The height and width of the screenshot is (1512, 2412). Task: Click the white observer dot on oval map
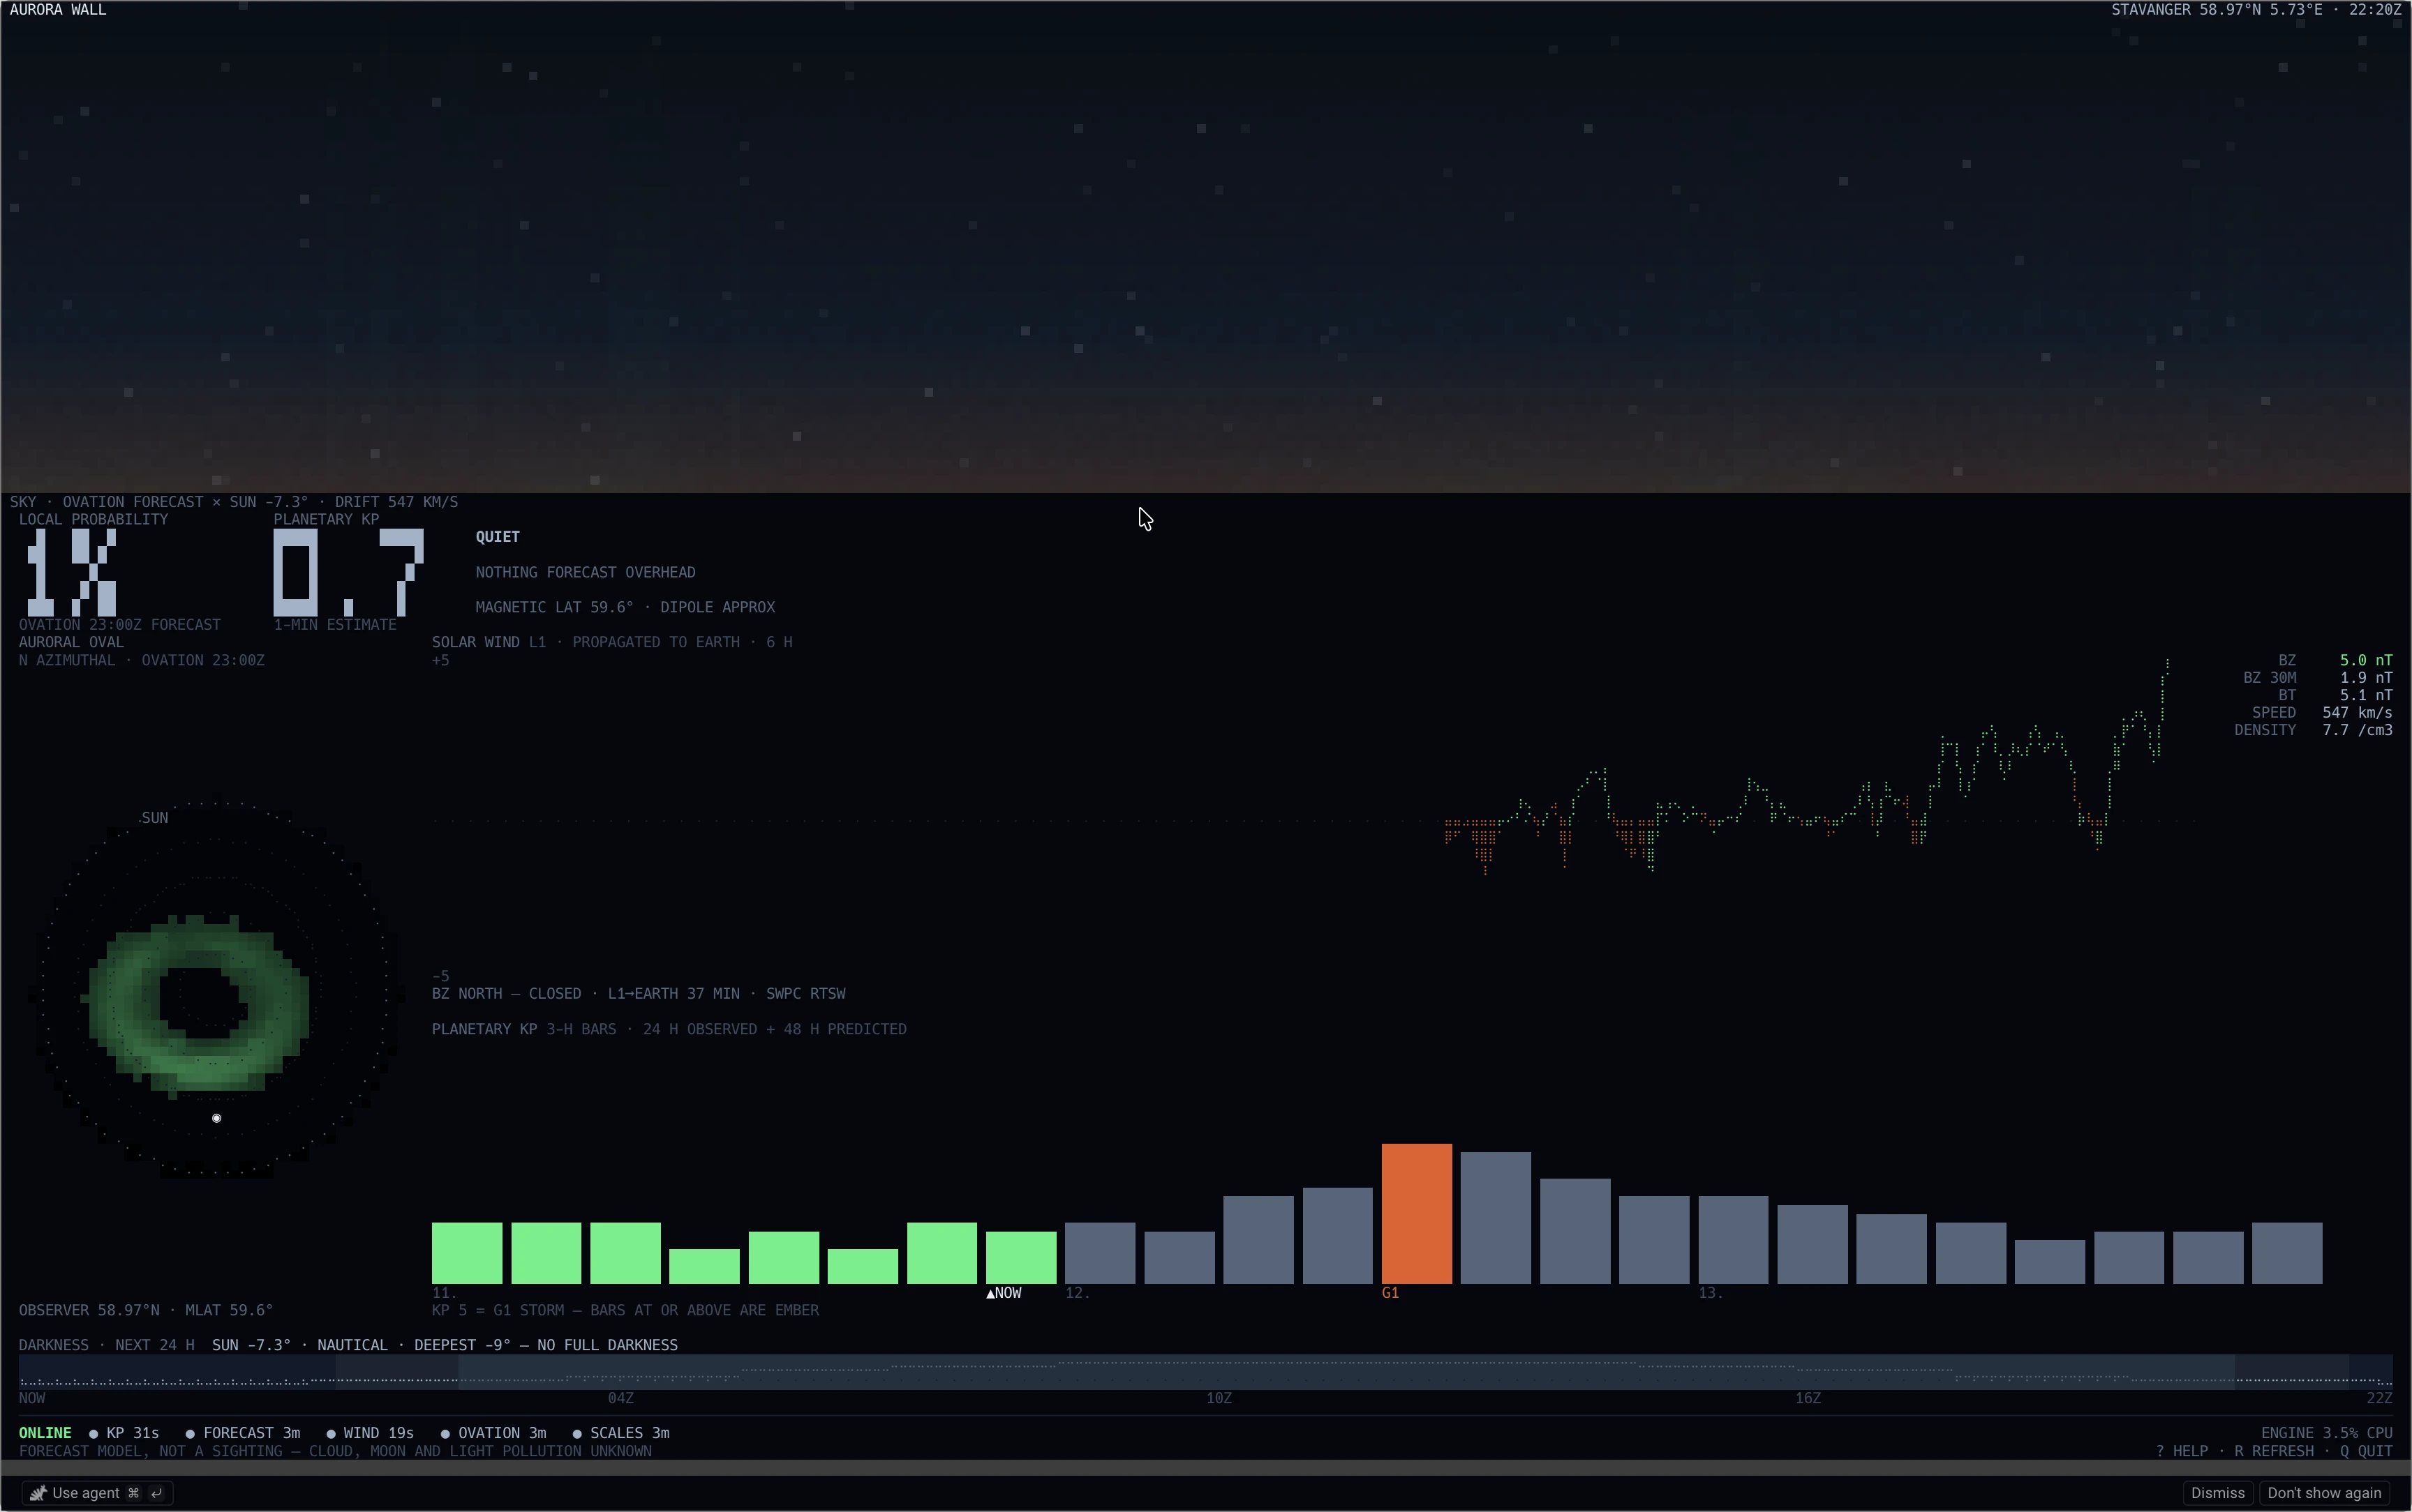click(x=216, y=1118)
